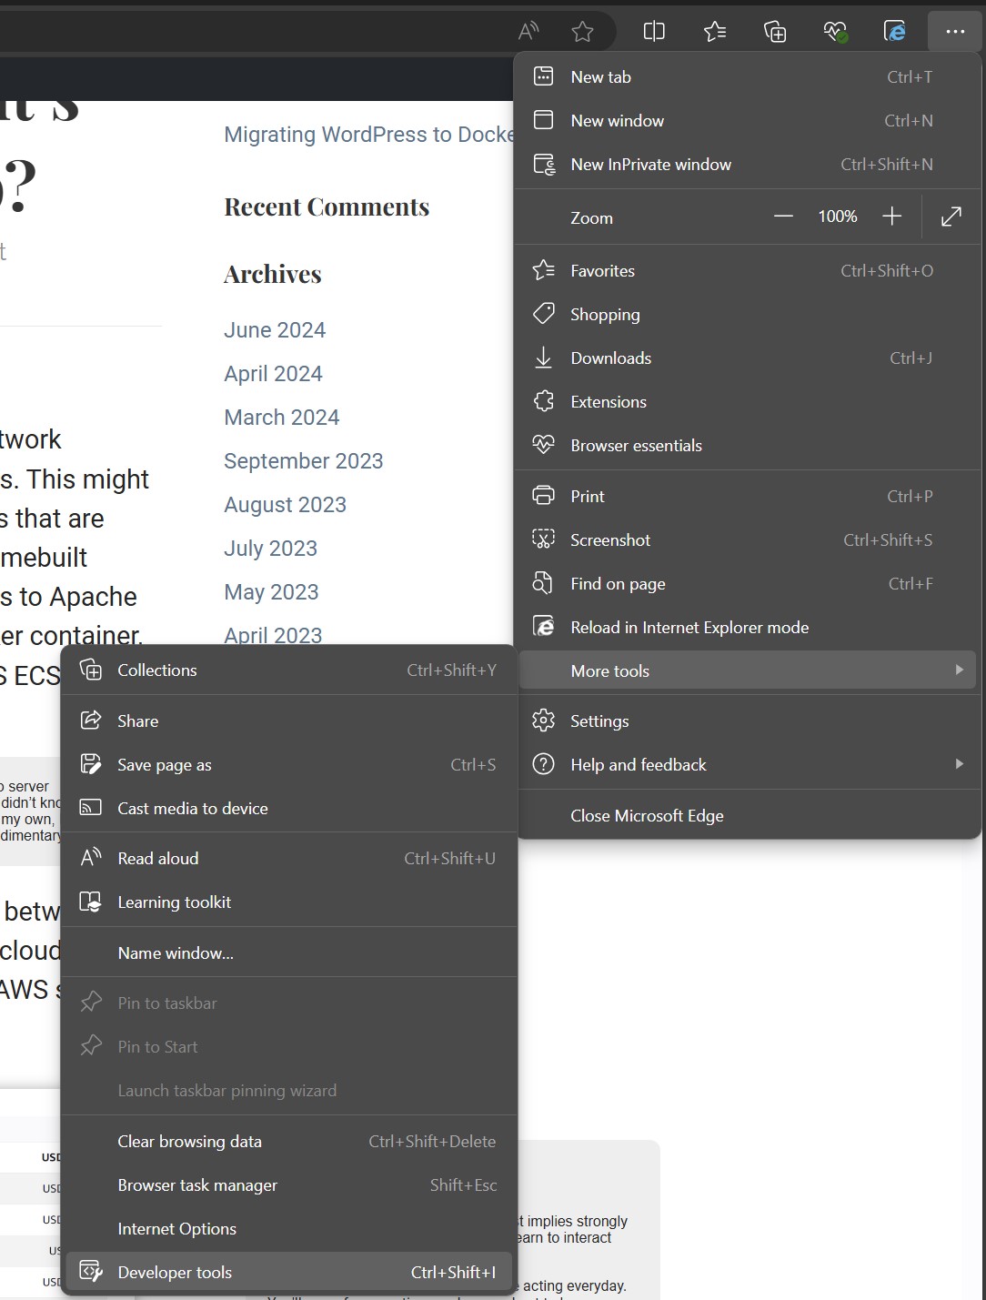The image size is (986, 1300).
Task: Open the June 2024 archive link
Action: pos(275,330)
